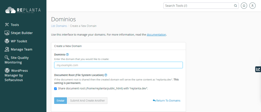This screenshot has height=112, width=261.
Task: Click help icon beside Document Root
Action: click(x=106, y=75)
